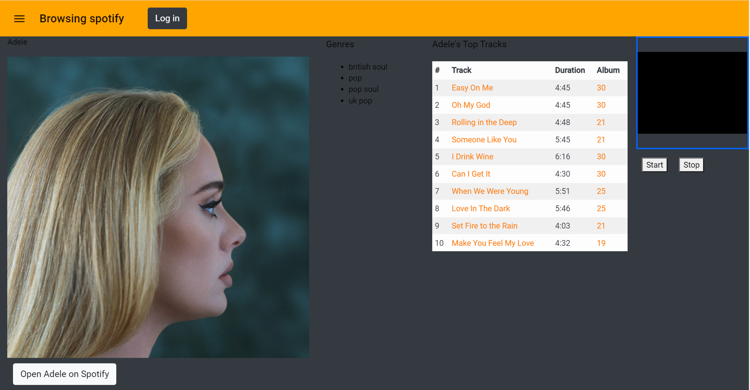This screenshot has height=390, width=750.
Task: Click the Log in button
Action: point(167,18)
